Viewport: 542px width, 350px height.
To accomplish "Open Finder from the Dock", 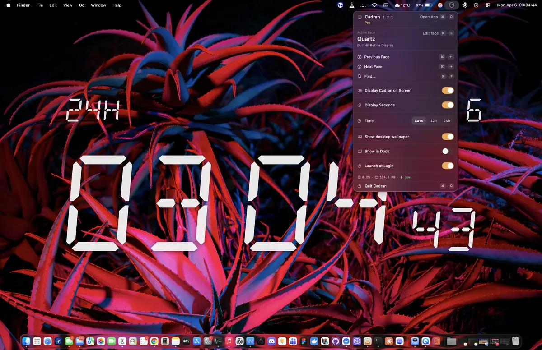I will point(27,341).
